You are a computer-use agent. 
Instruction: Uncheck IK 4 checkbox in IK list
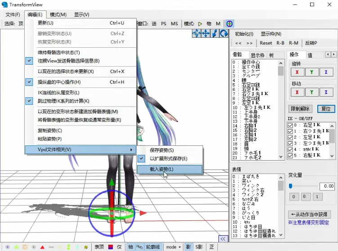point(290,149)
